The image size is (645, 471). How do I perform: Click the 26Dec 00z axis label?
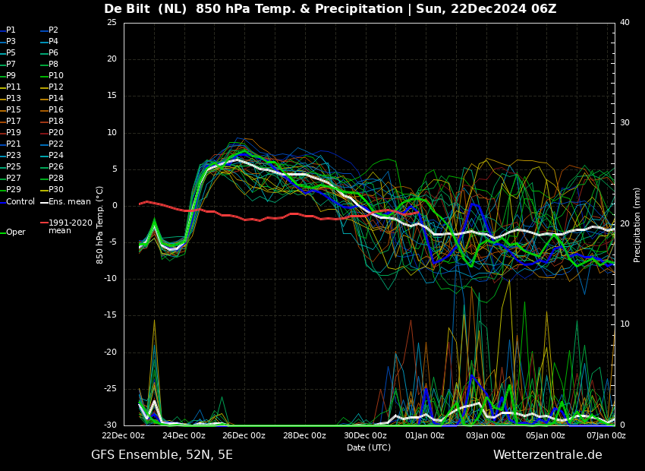click(x=244, y=435)
